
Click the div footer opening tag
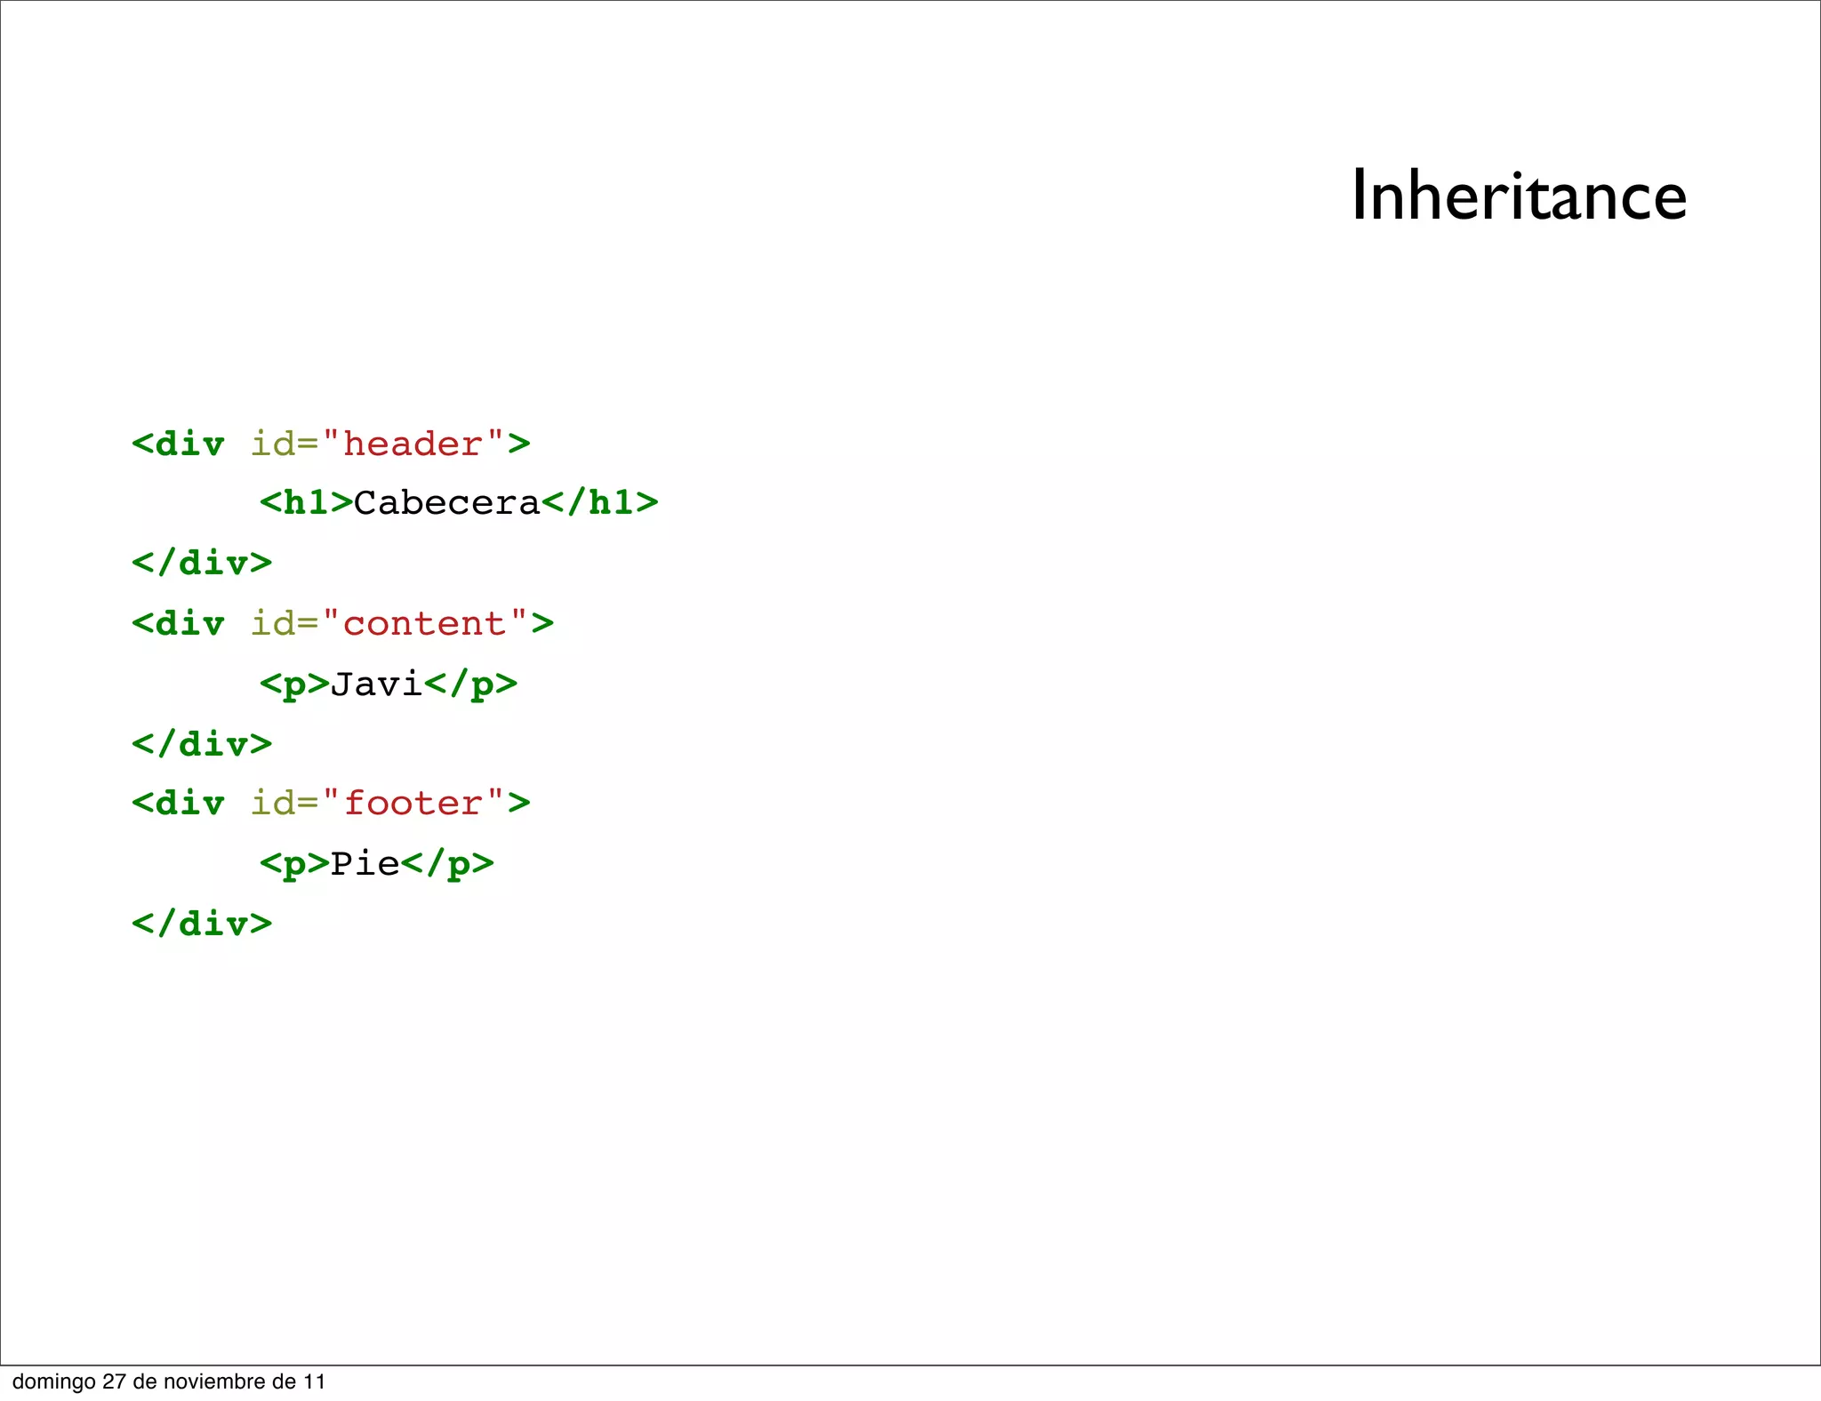click(179, 803)
